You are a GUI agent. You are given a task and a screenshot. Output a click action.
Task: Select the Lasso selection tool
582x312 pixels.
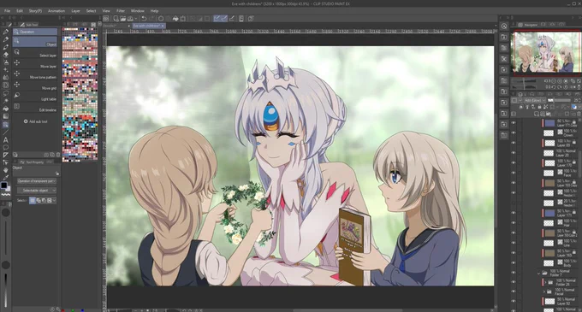[6, 93]
